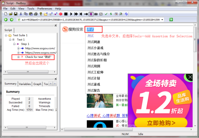Collapse the Test 1 tree node
This screenshot has height=138, width=199.
(x=10, y=40)
